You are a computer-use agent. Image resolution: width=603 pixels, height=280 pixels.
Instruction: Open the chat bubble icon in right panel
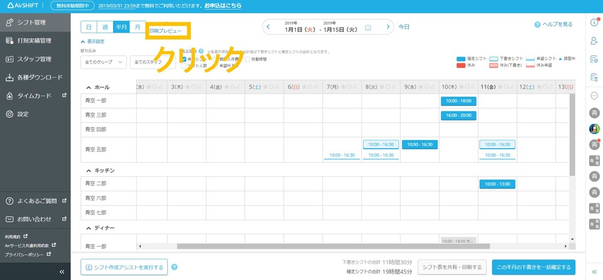pos(594,95)
